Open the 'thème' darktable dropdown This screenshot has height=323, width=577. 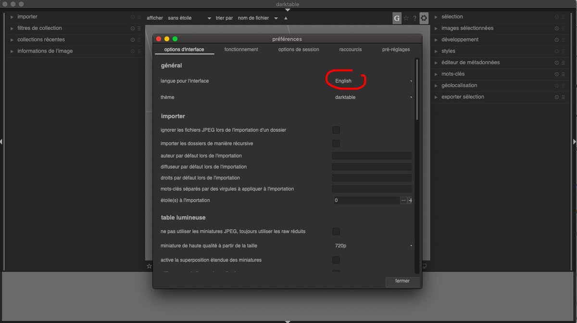point(373,98)
